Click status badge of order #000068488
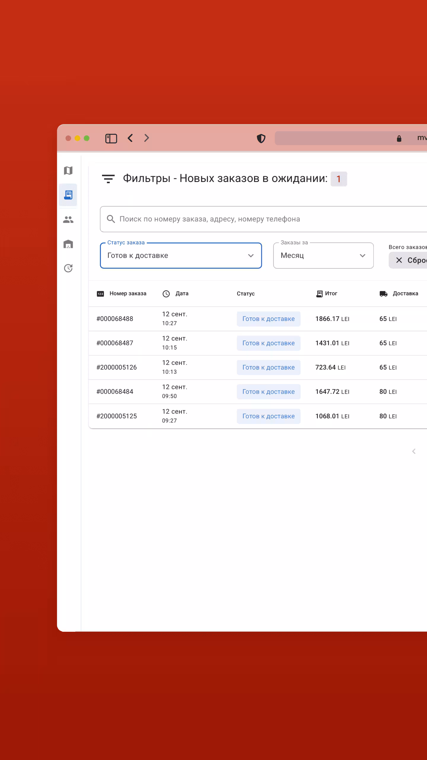 pos(269,319)
